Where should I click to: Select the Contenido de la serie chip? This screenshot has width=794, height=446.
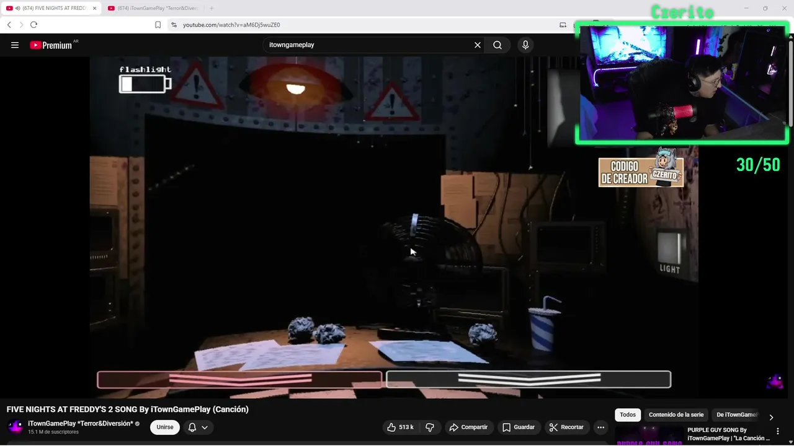tap(676, 415)
